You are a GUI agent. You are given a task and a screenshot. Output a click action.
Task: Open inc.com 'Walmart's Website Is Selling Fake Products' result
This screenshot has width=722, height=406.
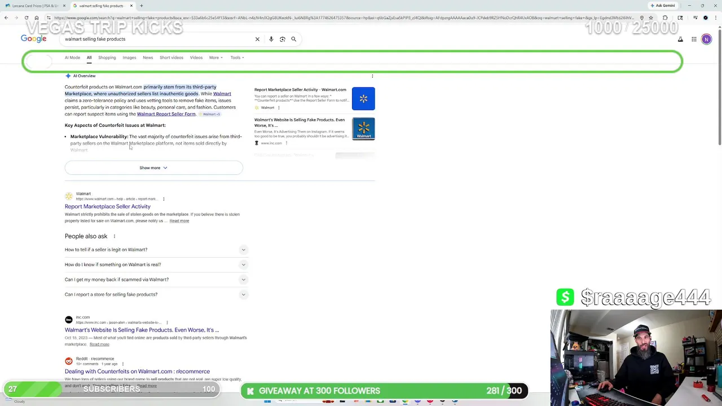(x=142, y=330)
